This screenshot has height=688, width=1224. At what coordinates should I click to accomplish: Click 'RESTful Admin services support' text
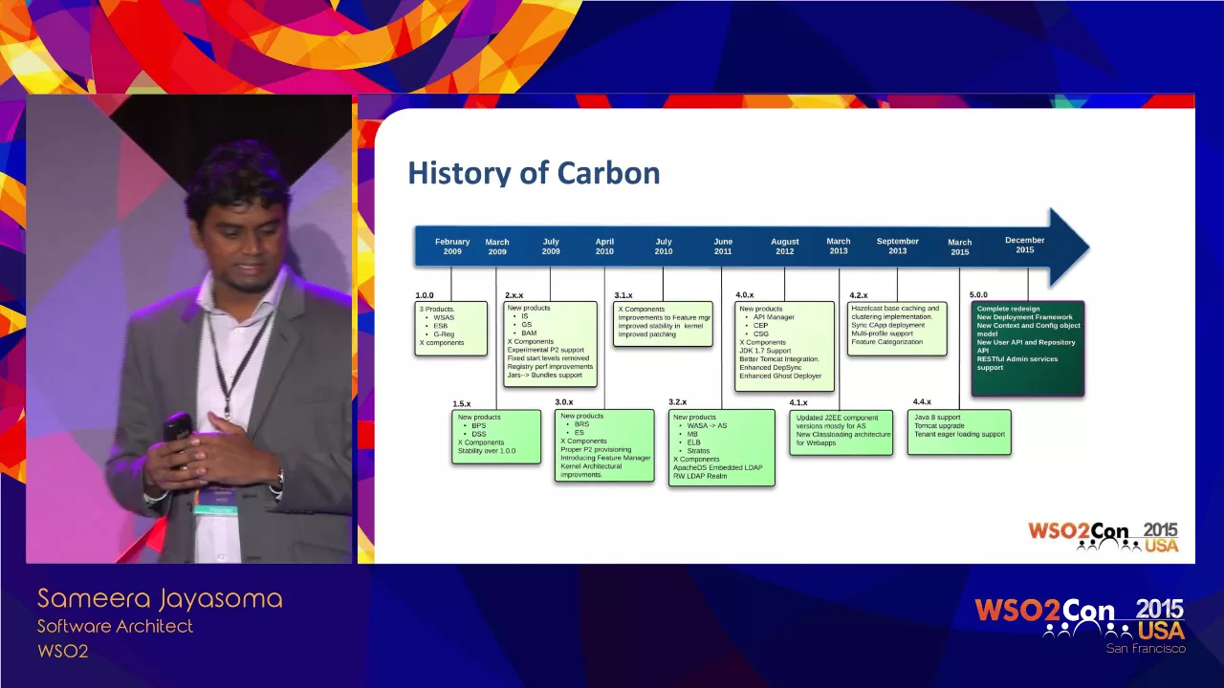(x=1017, y=363)
